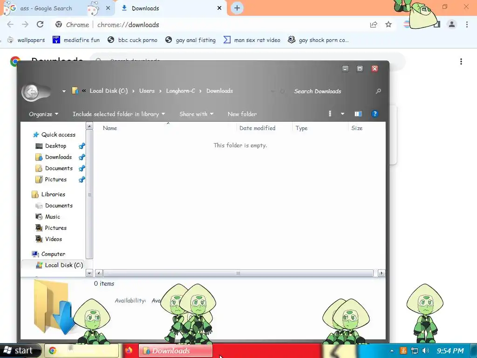Sort by Type column header

point(301,128)
